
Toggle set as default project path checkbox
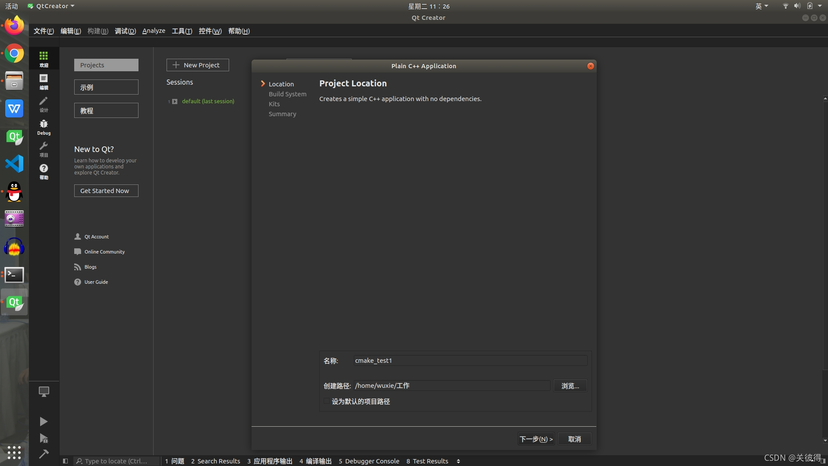coord(327,401)
